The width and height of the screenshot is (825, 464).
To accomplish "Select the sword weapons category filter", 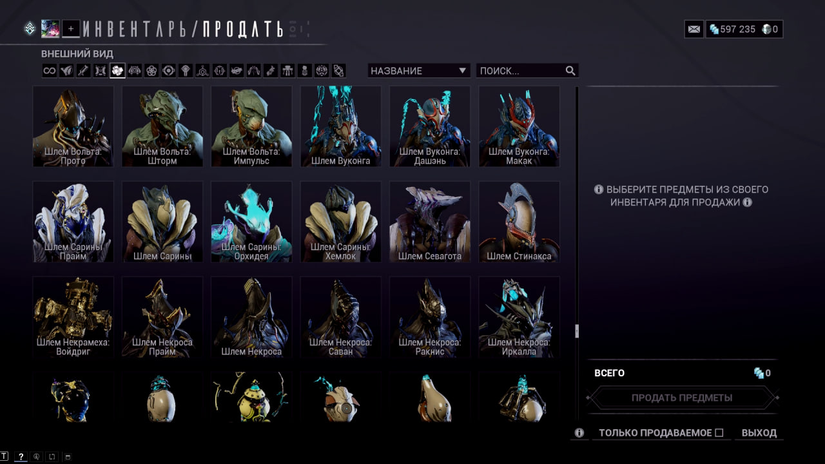I will click(x=83, y=71).
